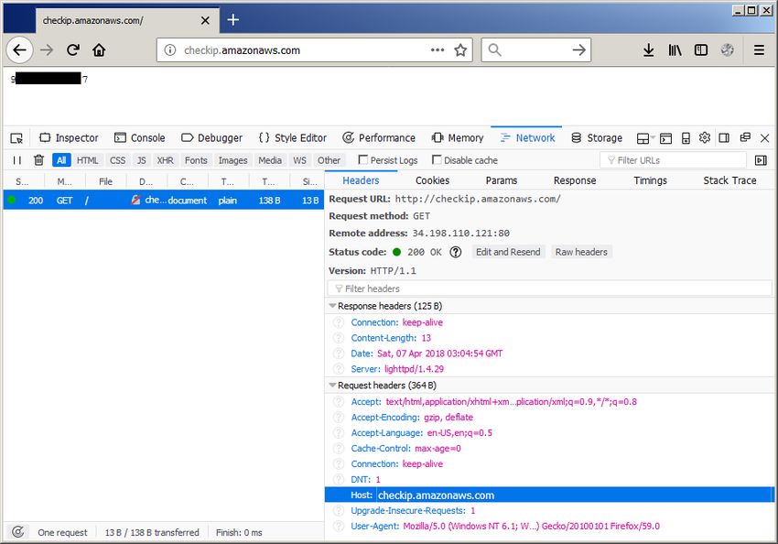Pause network request recording
778x544 pixels.
pyautogui.click(x=16, y=160)
